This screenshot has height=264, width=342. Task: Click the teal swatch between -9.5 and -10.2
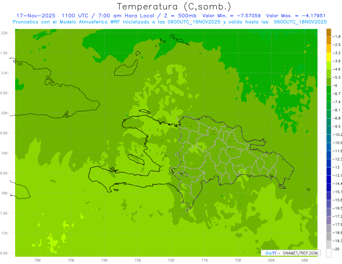pos(329,130)
